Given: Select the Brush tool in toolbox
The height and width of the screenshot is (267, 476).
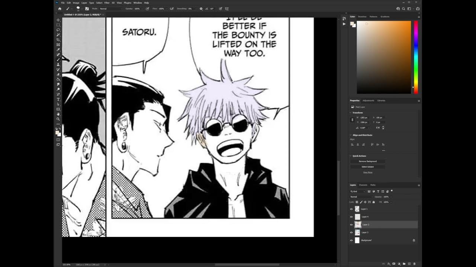Looking at the screenshot, I should 58,60.
